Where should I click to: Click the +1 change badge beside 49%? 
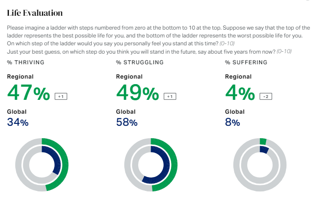(170, 96)
